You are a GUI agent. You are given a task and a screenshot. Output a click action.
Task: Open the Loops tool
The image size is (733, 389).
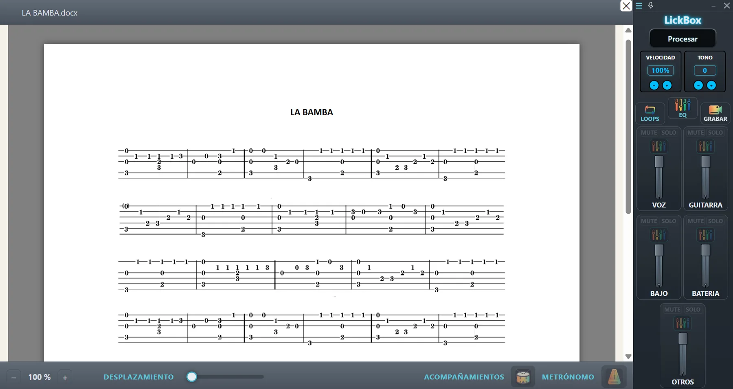coord(650,114)
